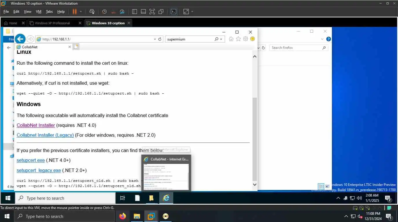Close the CollabNet IE tab

[x=69, y=47]
